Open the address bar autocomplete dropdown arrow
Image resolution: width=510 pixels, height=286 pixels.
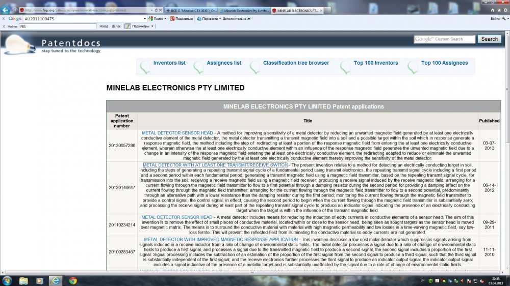pyautogui.click(x=152, y=10)
